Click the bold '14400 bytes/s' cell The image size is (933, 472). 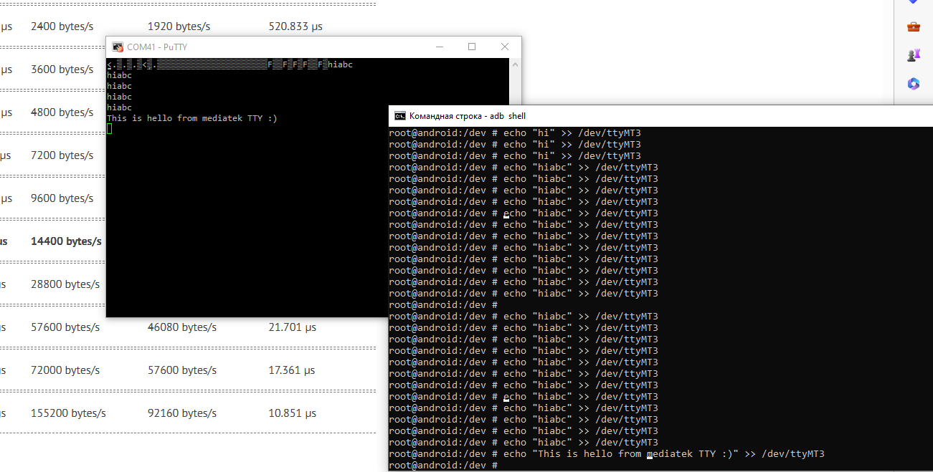66,241
